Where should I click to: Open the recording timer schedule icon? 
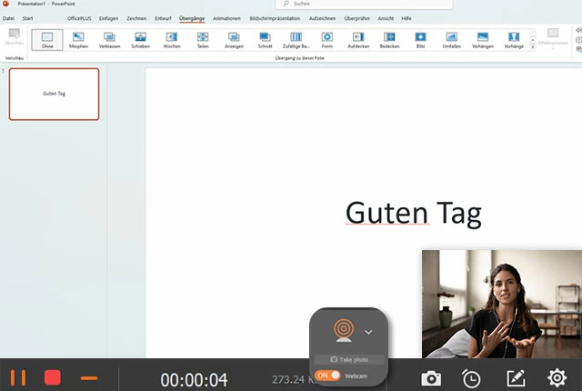[471, 378]
